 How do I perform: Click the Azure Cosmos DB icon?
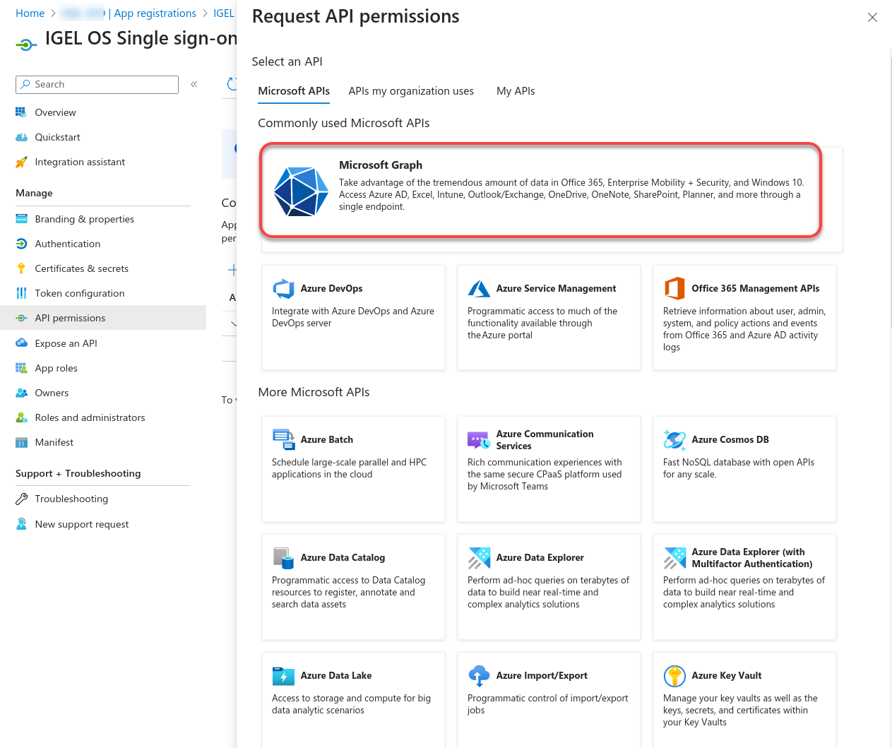674,439
